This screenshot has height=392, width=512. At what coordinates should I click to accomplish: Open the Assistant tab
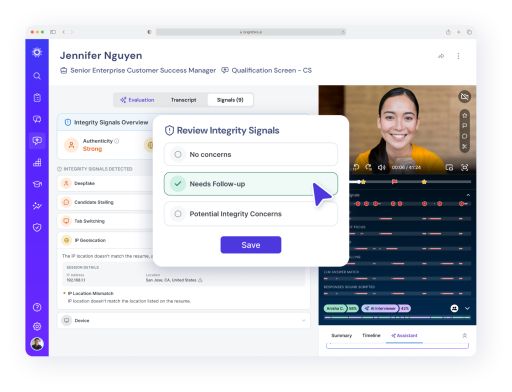click(x=404, y=335)
